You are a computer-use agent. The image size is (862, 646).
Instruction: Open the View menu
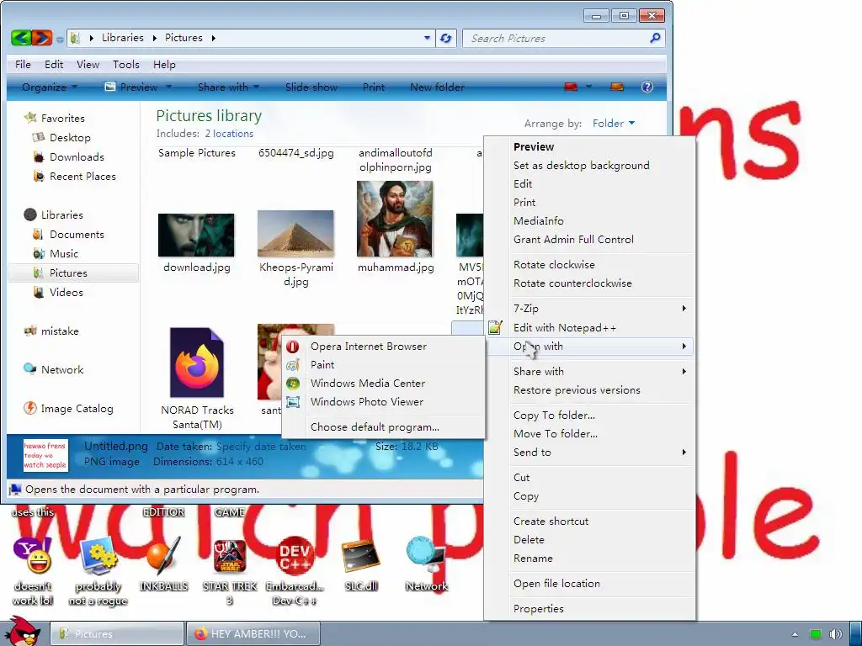coord(88,64)
